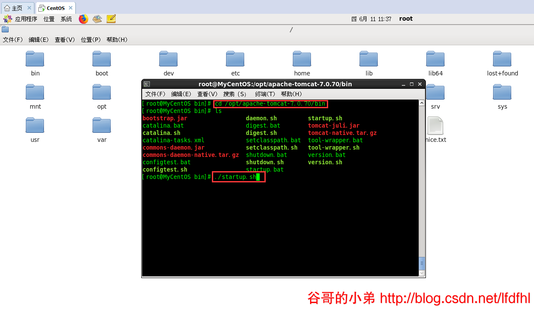Open file manager 文件(F) menu
This screenshot has width=534, height=310.
(x=13, y=40)
